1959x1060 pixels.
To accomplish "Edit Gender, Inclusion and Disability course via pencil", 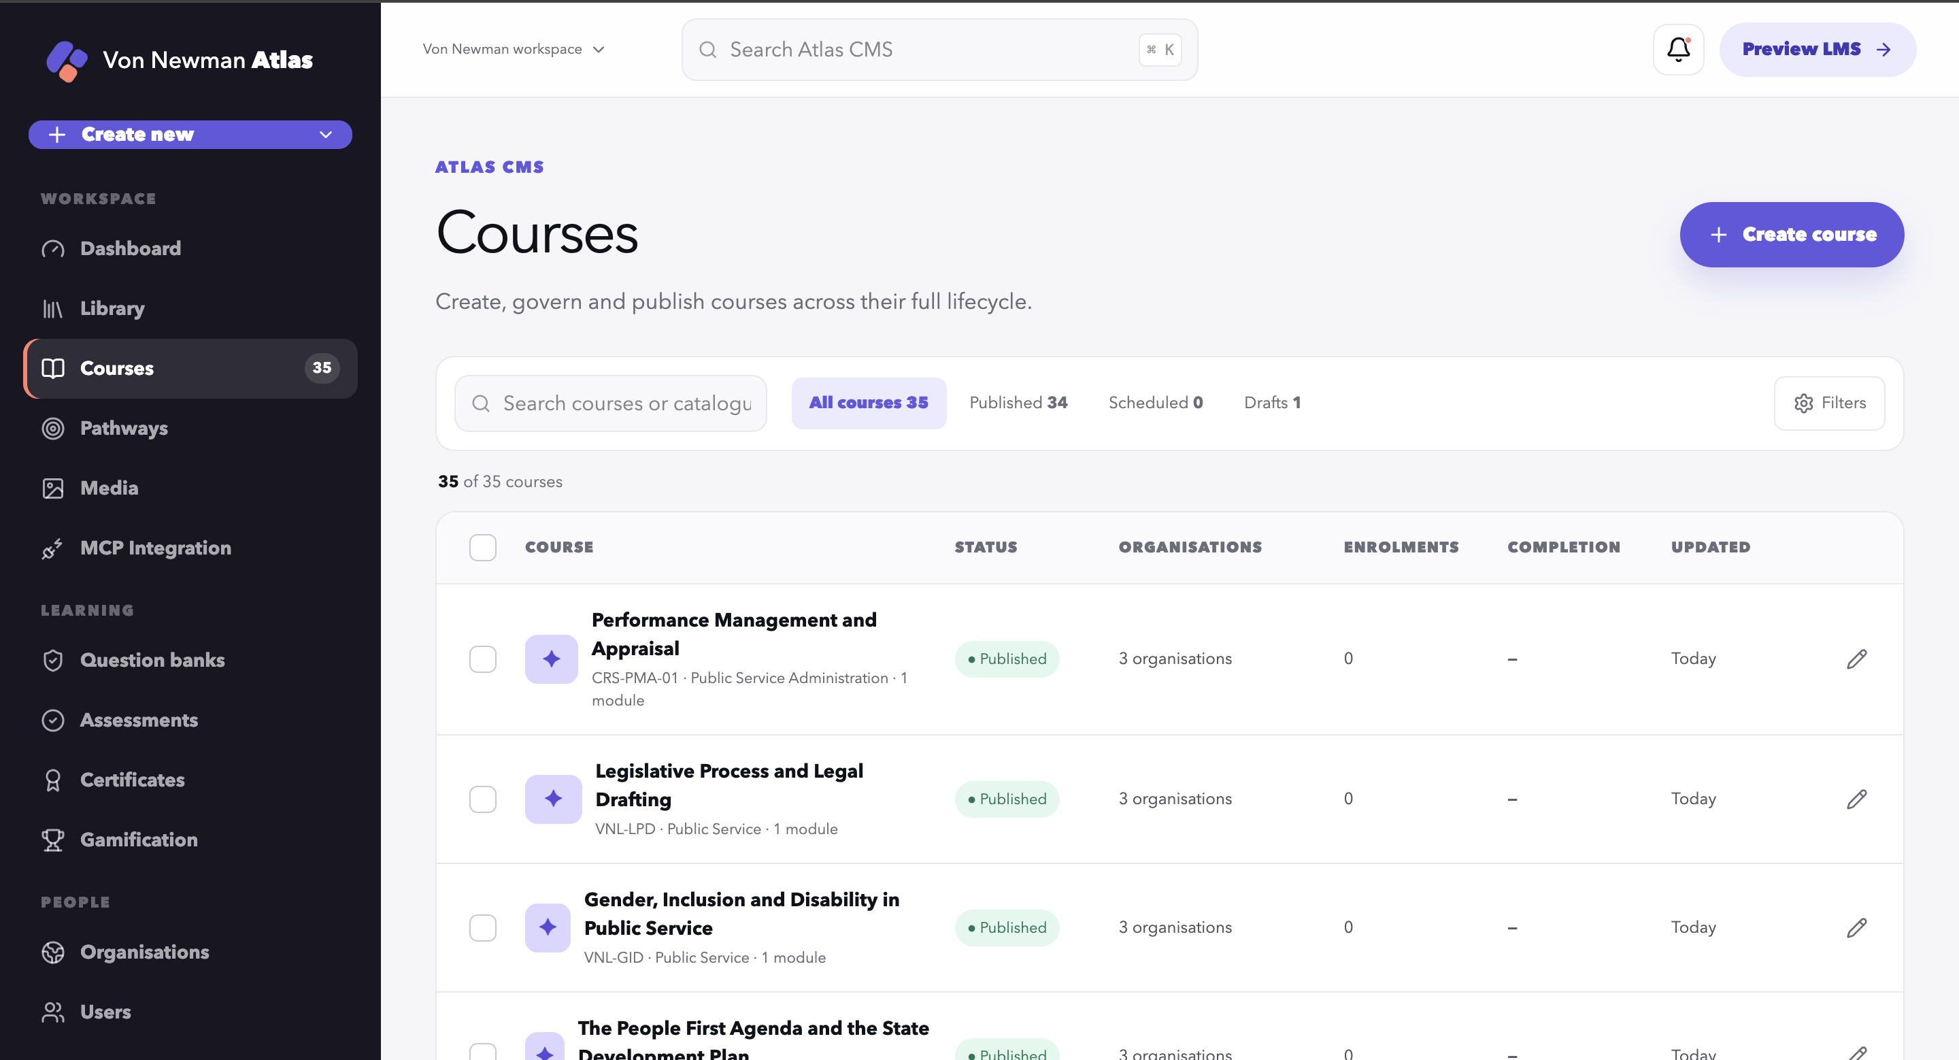I will point(1856,928).
